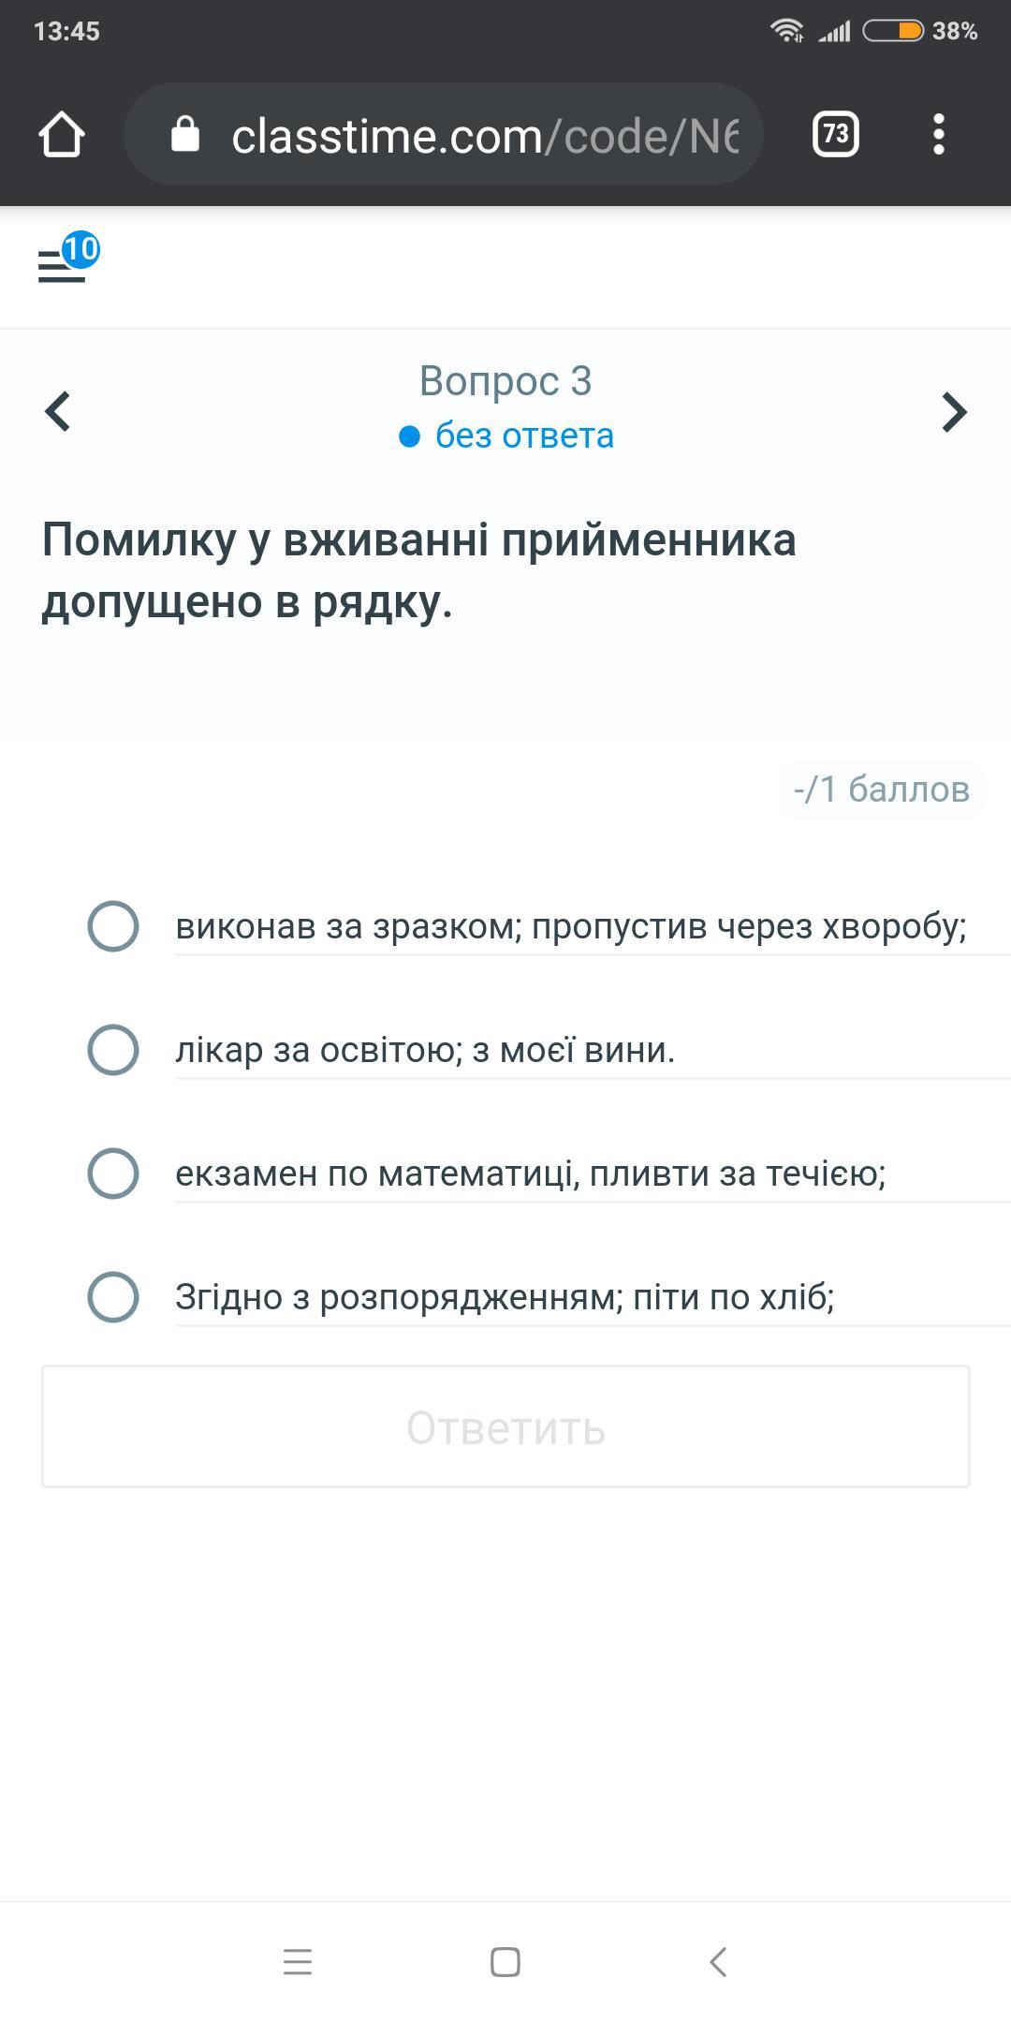Open Android recent apps button
The image size is (1011, 2023).
click(298, 1961)
